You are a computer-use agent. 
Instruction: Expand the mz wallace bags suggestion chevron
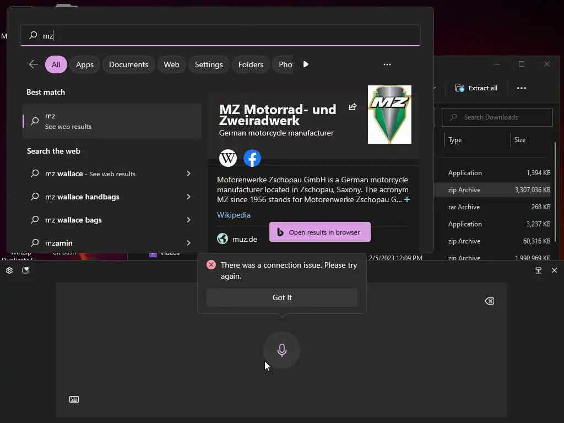(188, 220)
